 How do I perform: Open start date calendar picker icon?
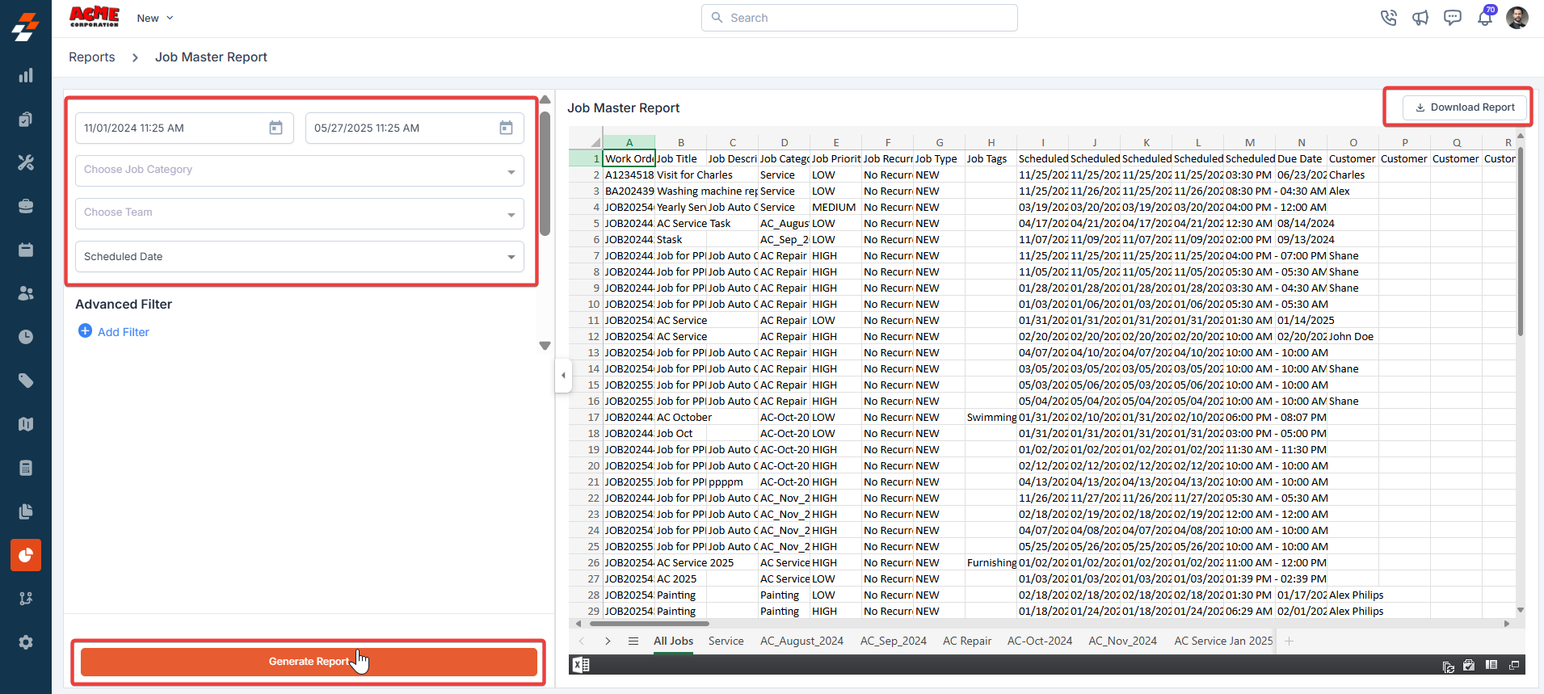tap(276, 128)
